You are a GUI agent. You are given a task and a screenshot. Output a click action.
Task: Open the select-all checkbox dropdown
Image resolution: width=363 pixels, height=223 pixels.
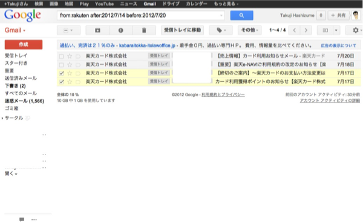[68, 30]
